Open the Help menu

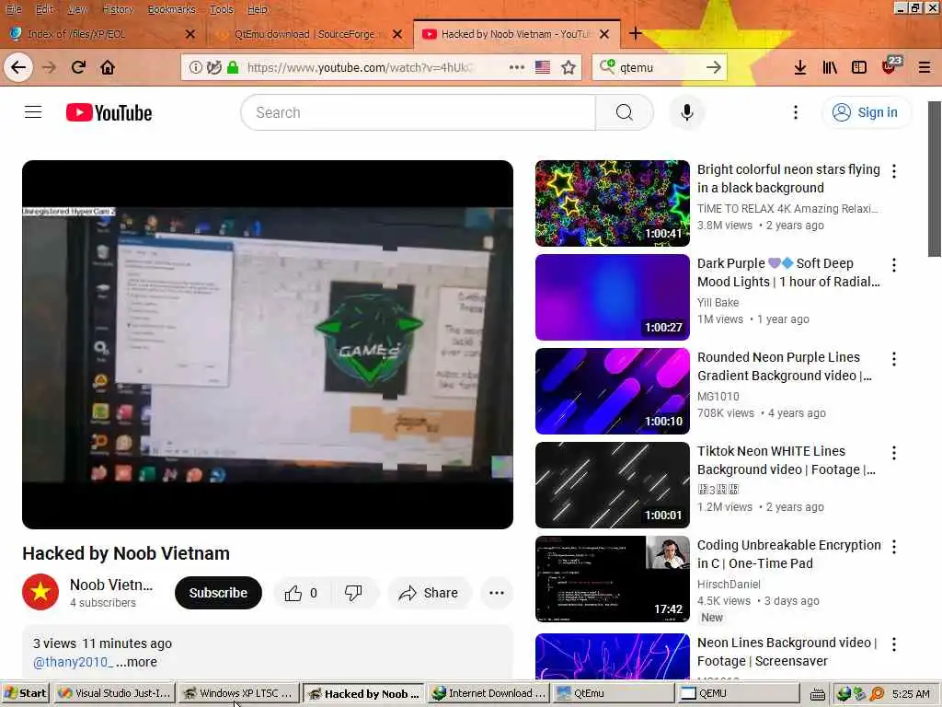pyautogui.click(x=258, y=9)
